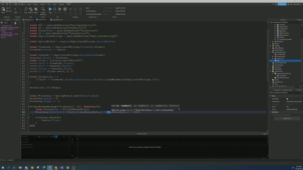
Task: Click the Resume playback button
Action: pyautogui.click(x=60, y=9)
